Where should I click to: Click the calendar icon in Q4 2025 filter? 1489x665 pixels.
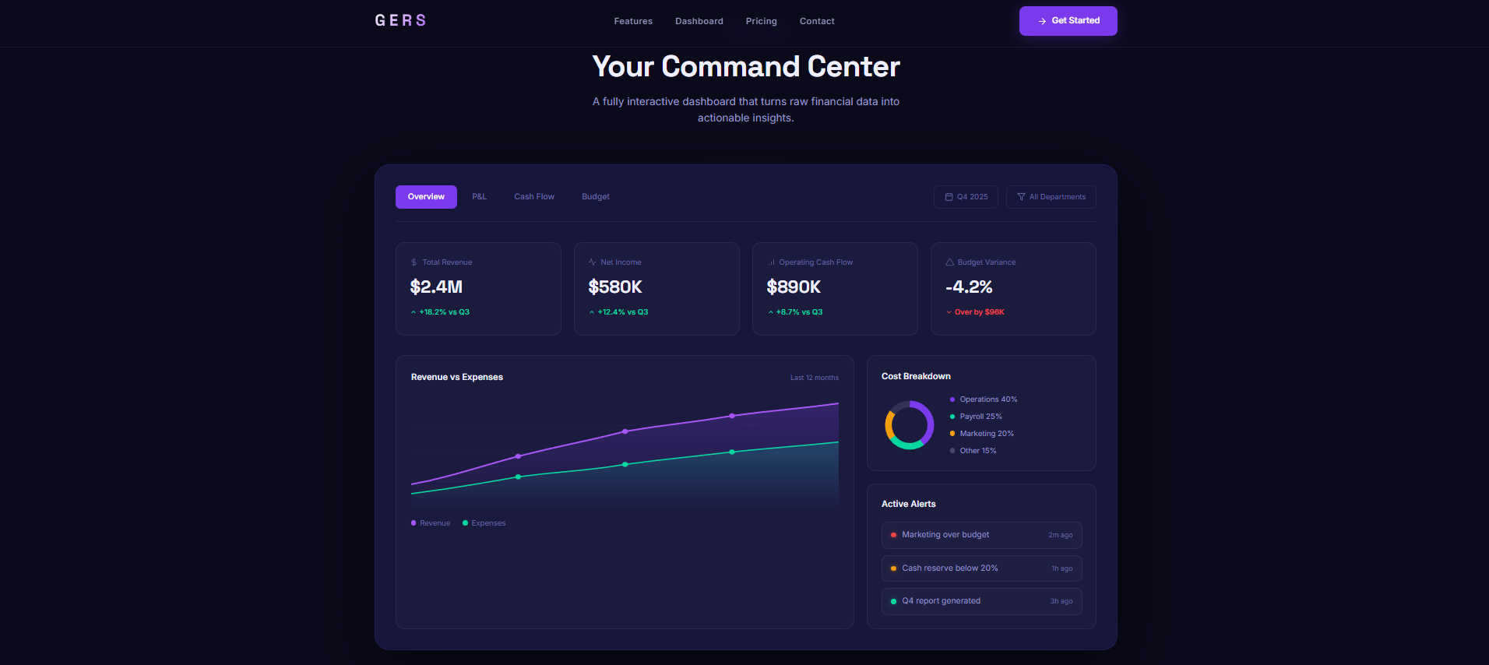tap(949, 197)
